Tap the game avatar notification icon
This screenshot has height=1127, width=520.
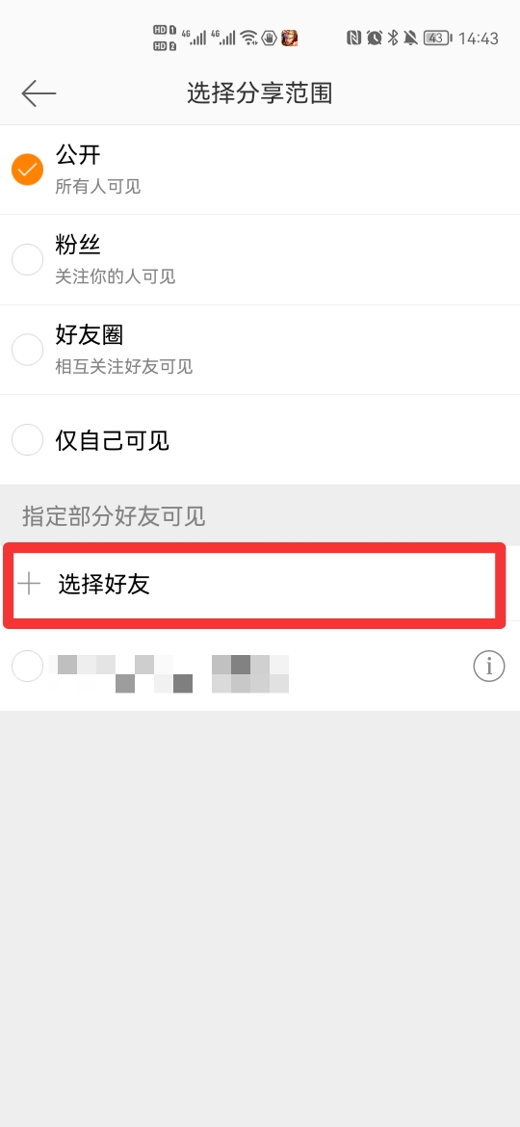pos(290,38)
